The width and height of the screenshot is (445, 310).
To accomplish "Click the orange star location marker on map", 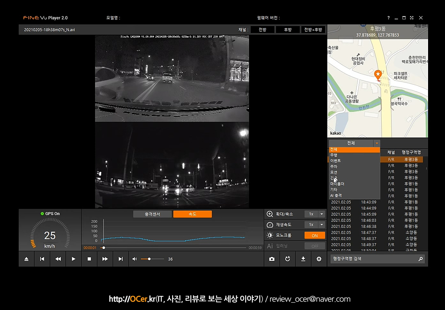I will pyautogui.click(x=378, y=75).
